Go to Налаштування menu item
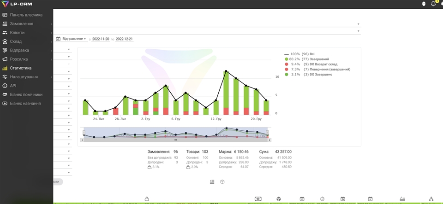The image size is (443, 204). pos(24,77)
